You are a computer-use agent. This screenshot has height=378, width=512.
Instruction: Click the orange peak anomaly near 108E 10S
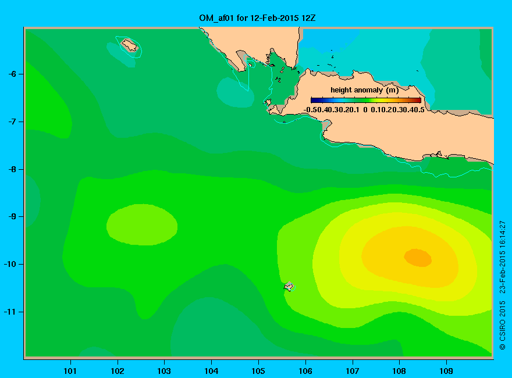coord(418,258)
